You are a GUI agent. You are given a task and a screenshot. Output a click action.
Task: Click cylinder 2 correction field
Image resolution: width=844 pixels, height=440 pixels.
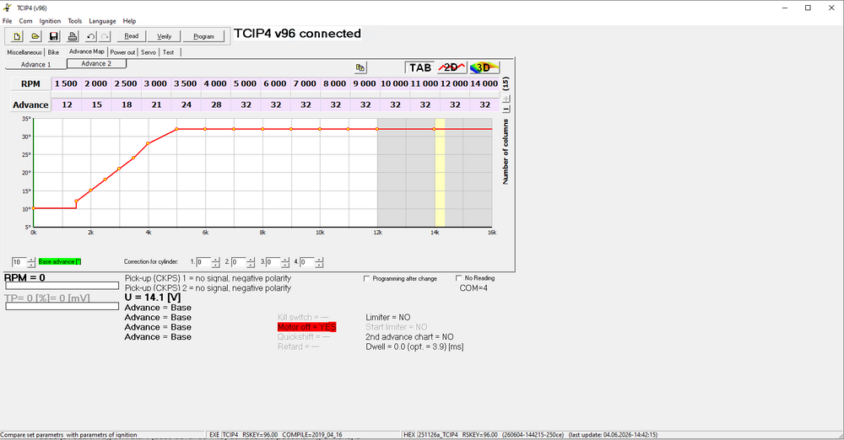[x=239, y=262]
